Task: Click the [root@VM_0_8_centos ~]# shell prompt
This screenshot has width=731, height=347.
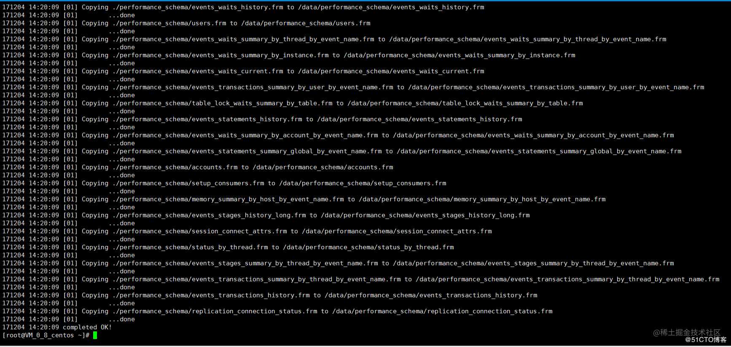Action: (46, 335)
